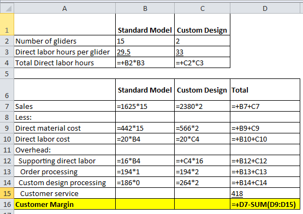Click formula cell =+B10+C10

[x=265, y=139]
